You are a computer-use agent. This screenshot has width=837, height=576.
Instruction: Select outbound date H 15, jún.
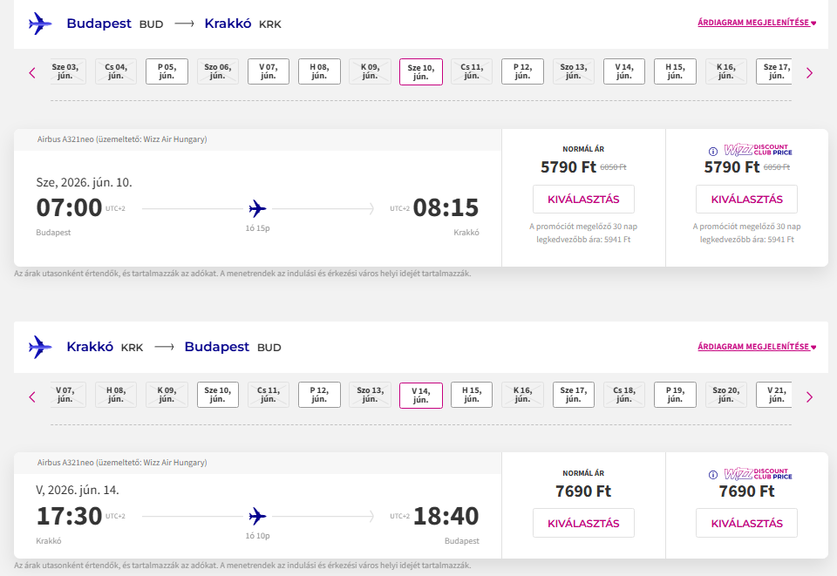point(675,71)
